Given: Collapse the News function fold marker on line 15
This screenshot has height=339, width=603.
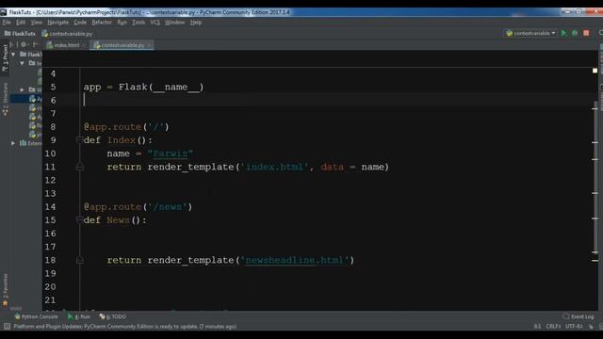Looking at the screenshot, I should tap(79, 219).
